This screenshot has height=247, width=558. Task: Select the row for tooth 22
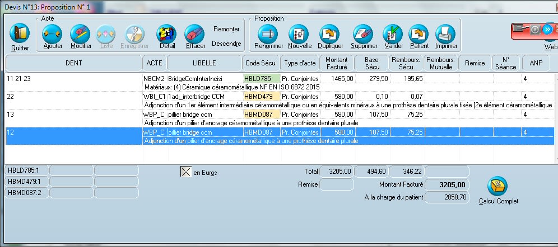pos(73,97)
